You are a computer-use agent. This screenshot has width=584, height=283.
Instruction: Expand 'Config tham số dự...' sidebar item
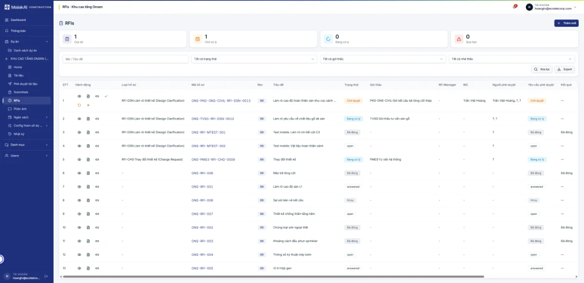coord(47,125)
